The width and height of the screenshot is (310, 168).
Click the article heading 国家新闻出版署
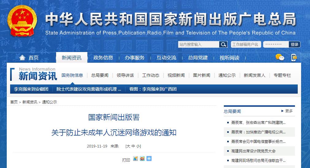[x=114, y=117]
